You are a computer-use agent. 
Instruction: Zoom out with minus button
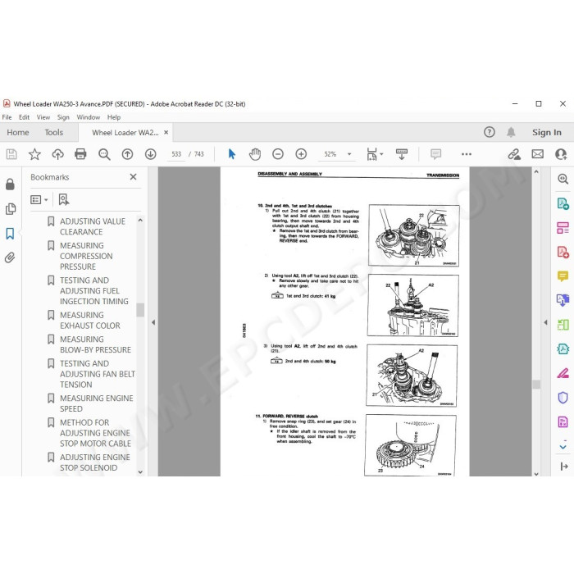[x=278, y=154]
